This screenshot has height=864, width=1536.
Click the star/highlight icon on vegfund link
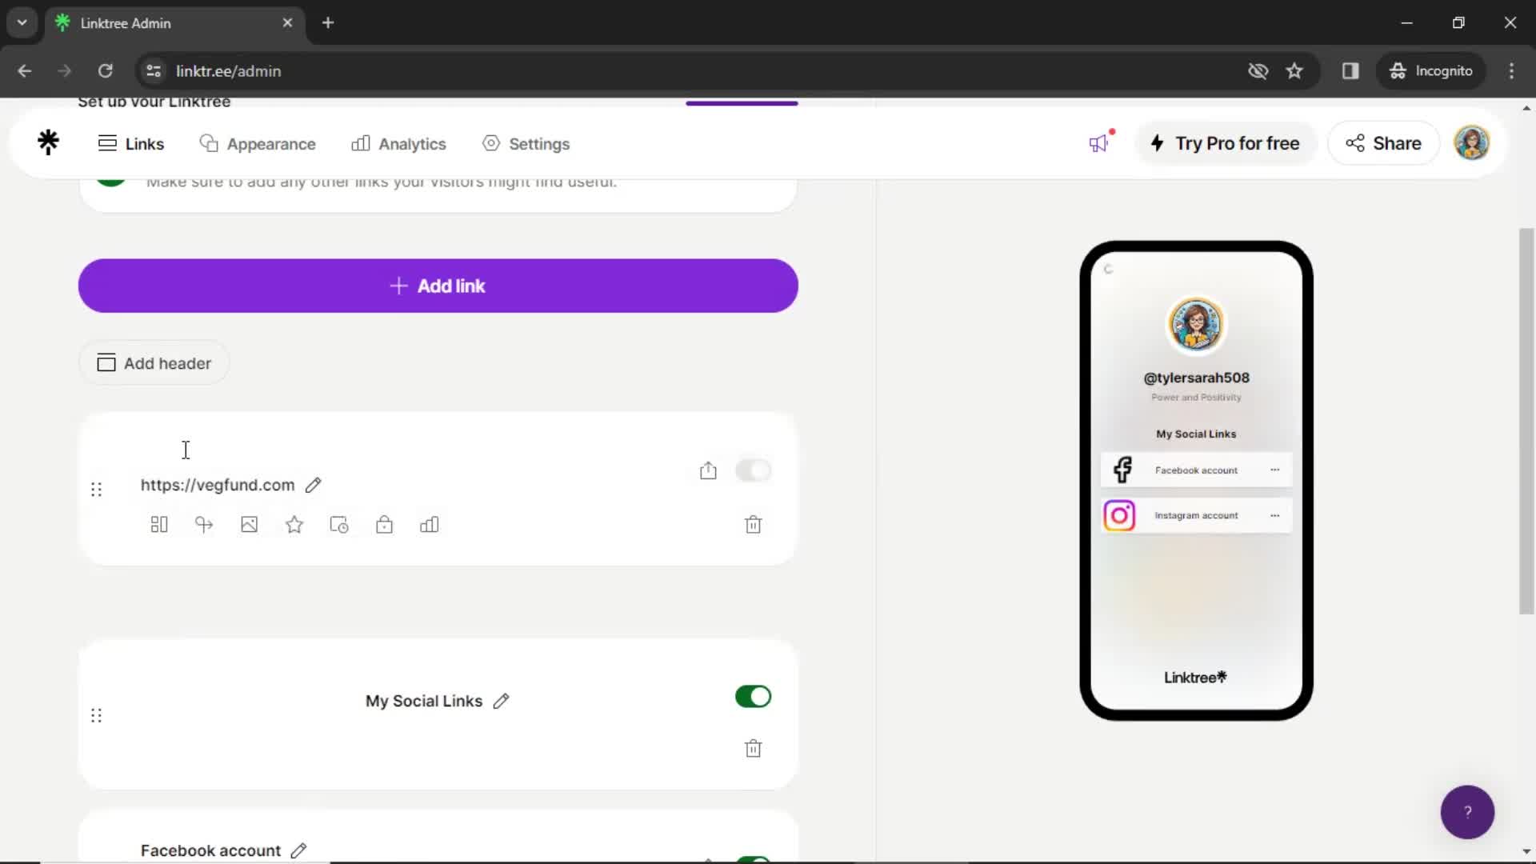coord(294,526)
